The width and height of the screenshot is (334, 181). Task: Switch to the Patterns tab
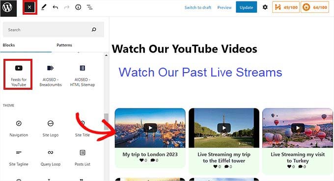coord(64,45)
